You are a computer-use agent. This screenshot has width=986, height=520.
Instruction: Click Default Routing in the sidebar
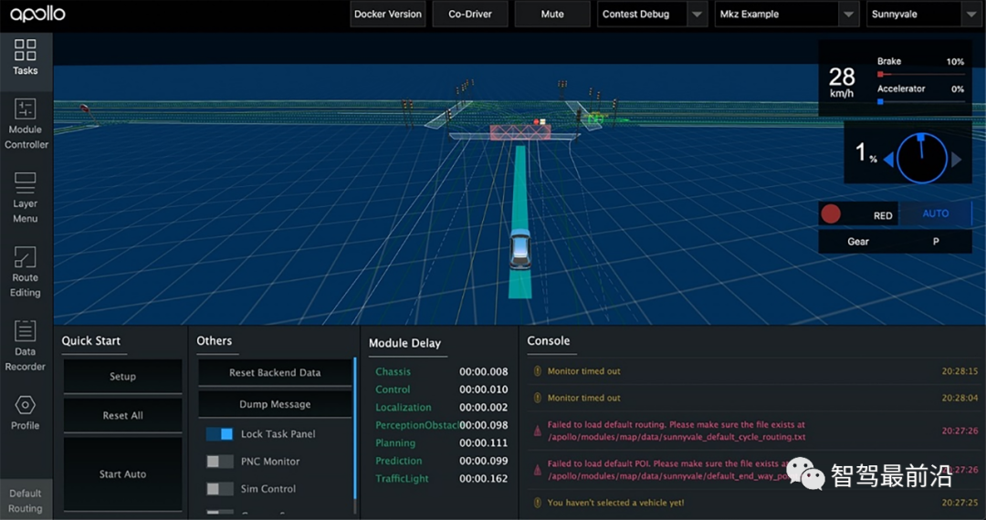tap(26, 500)
